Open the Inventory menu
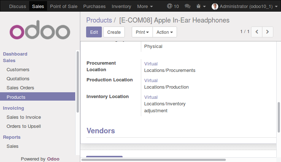 [121, 7]
